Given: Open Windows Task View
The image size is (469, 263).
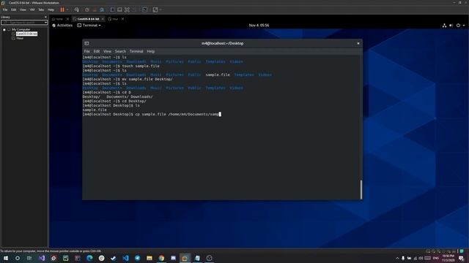Looking at the screenshot, I should click(29, 258).
